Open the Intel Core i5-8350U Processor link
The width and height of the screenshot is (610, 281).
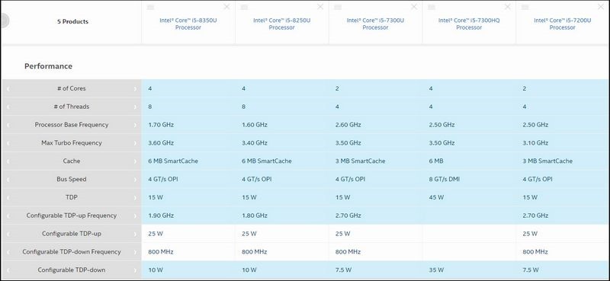click(x=188, y=24)
